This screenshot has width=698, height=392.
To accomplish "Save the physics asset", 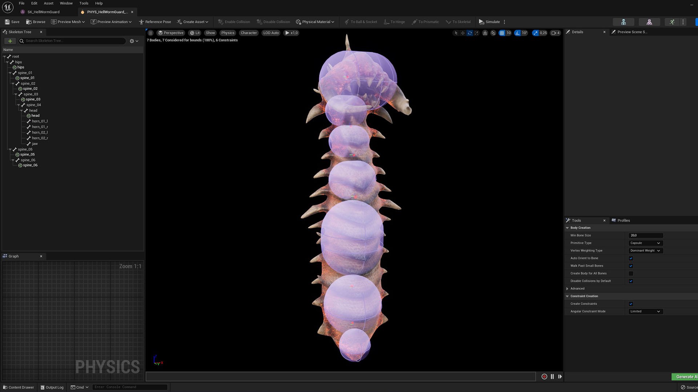I will coord(12,22).
